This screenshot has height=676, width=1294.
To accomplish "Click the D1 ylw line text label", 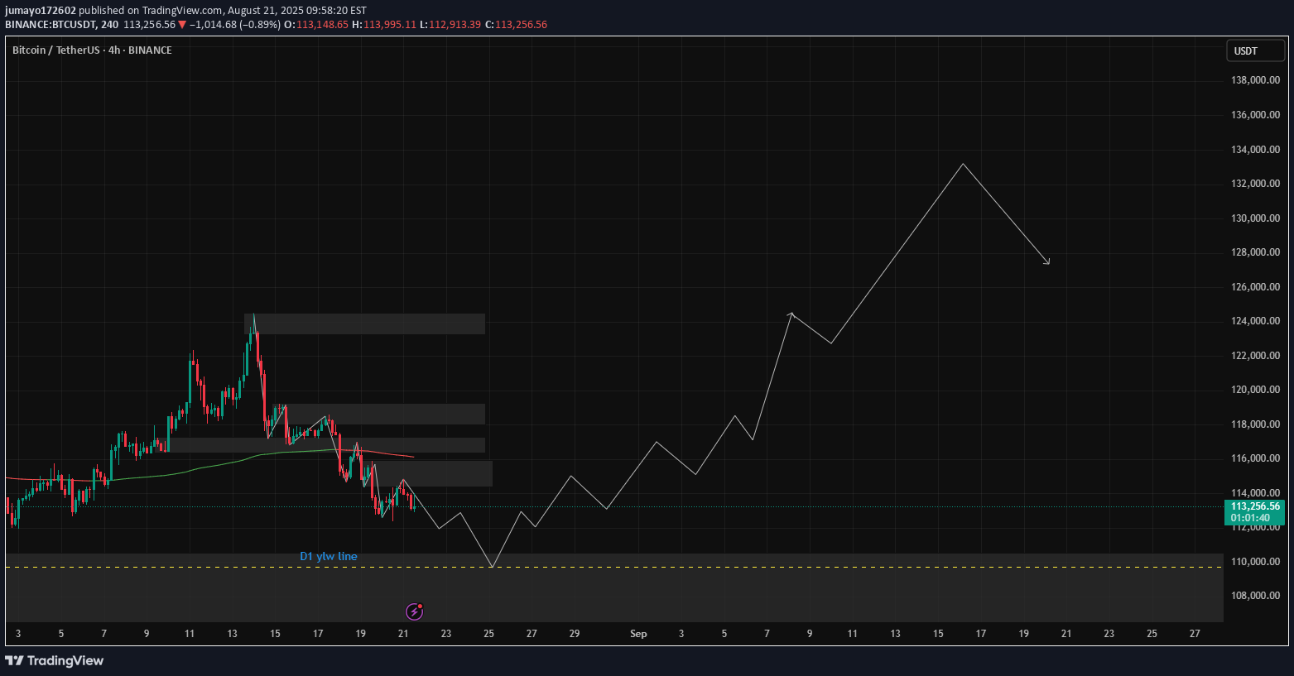I will pos(329,557).
